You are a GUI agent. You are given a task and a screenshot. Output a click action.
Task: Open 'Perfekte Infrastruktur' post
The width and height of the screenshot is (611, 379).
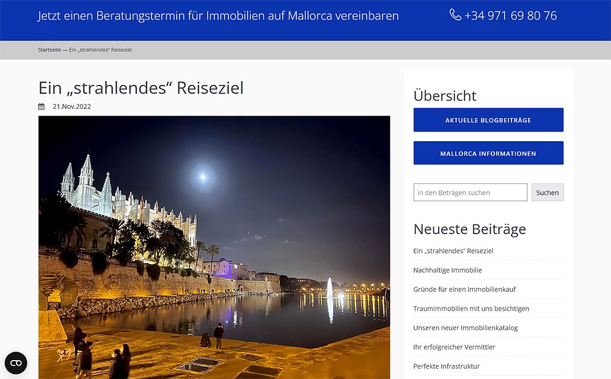pyautogui.click(x=446, y=366)
